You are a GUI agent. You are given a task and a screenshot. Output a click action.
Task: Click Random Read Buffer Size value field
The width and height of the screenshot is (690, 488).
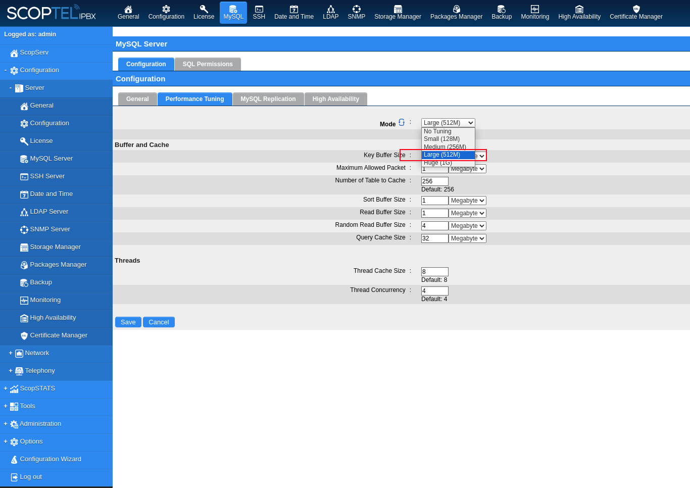(435, 226)
